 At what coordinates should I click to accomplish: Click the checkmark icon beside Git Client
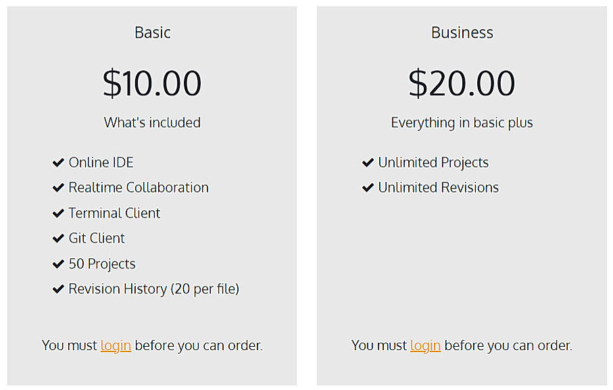click(x=58, y=238)
